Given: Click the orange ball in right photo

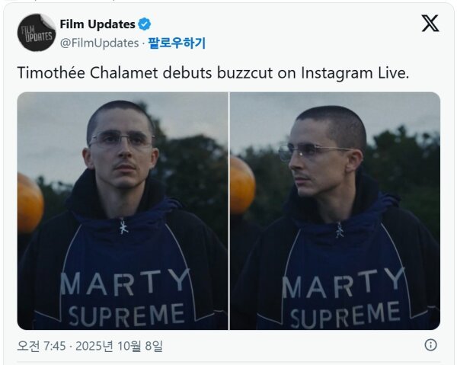Looking at the screenshot, I should [242, 185].
